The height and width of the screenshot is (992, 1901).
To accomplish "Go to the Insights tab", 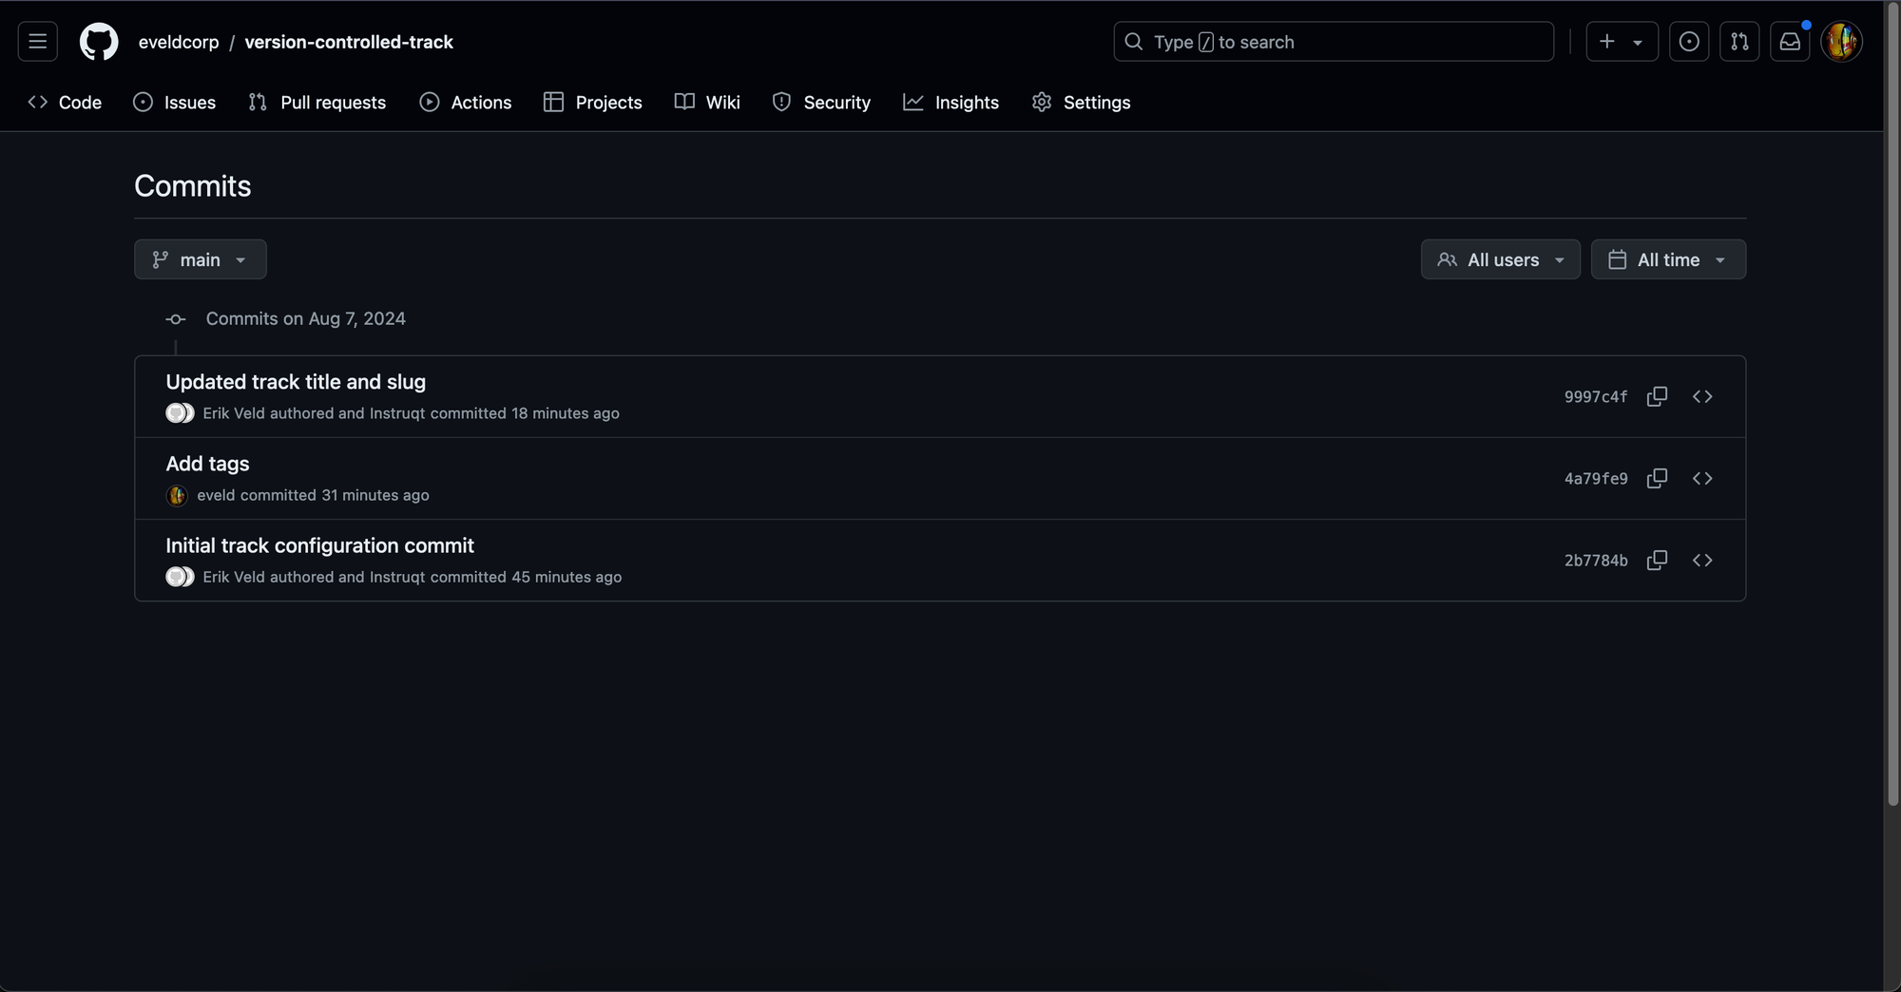I will pos(950,103).
